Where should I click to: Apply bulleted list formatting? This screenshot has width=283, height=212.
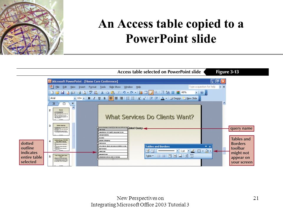133,98
